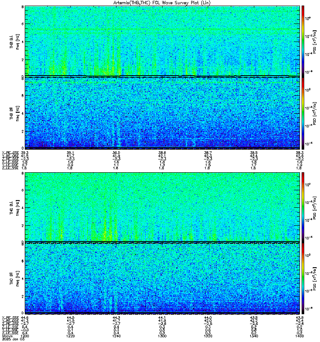Screen dimensions: 320x342
Task: Click the THC X_RE_GSE value '44.5'
Action: point(70,318)
